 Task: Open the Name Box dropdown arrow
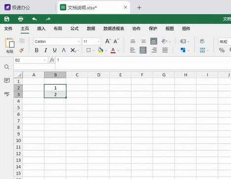(44, 60)
